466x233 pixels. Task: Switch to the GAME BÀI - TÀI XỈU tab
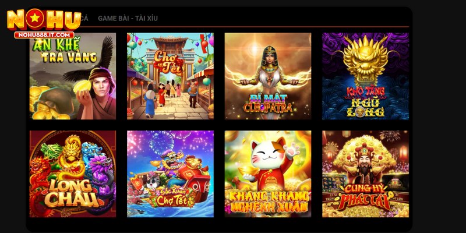(128, 19)
